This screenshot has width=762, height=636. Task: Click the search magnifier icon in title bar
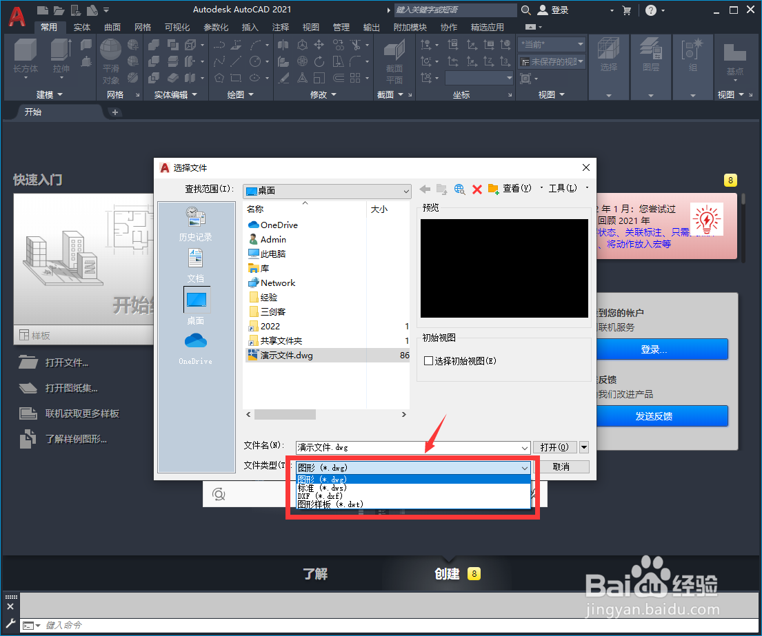(x=526, y=10)
